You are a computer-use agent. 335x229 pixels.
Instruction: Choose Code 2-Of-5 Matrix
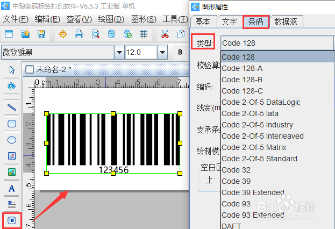point(277,147)
